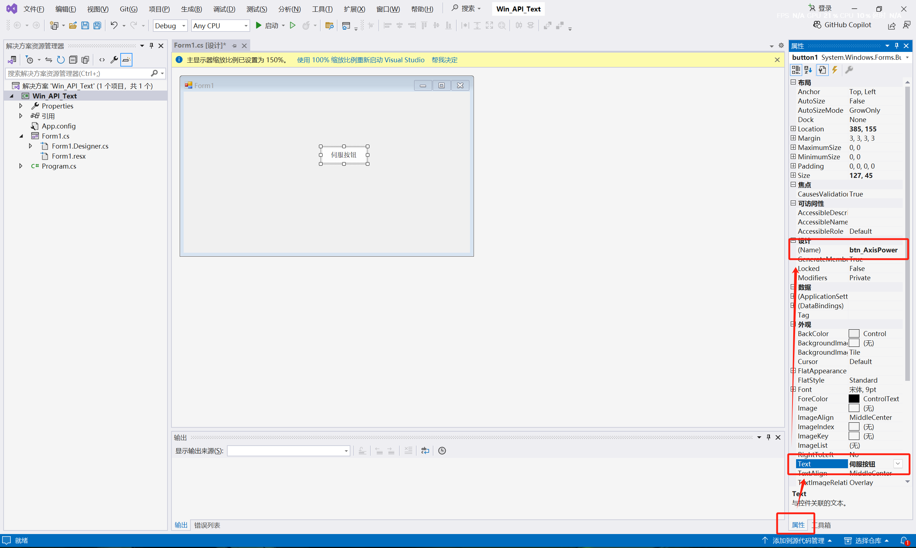Click 添加到源代码管理 in status bar
Image resolution: width=916 pixels, height=548 pixels.
pyautogui.click(x=798, y=540)
